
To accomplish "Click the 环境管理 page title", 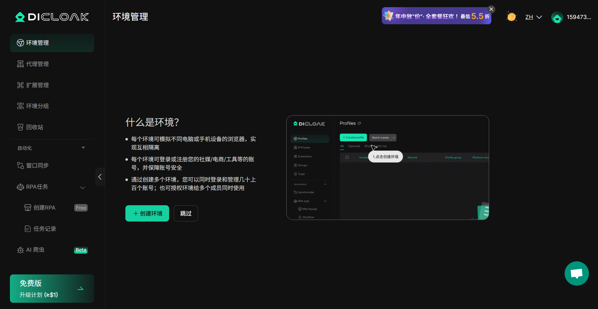I will click(x=130, y=17).
